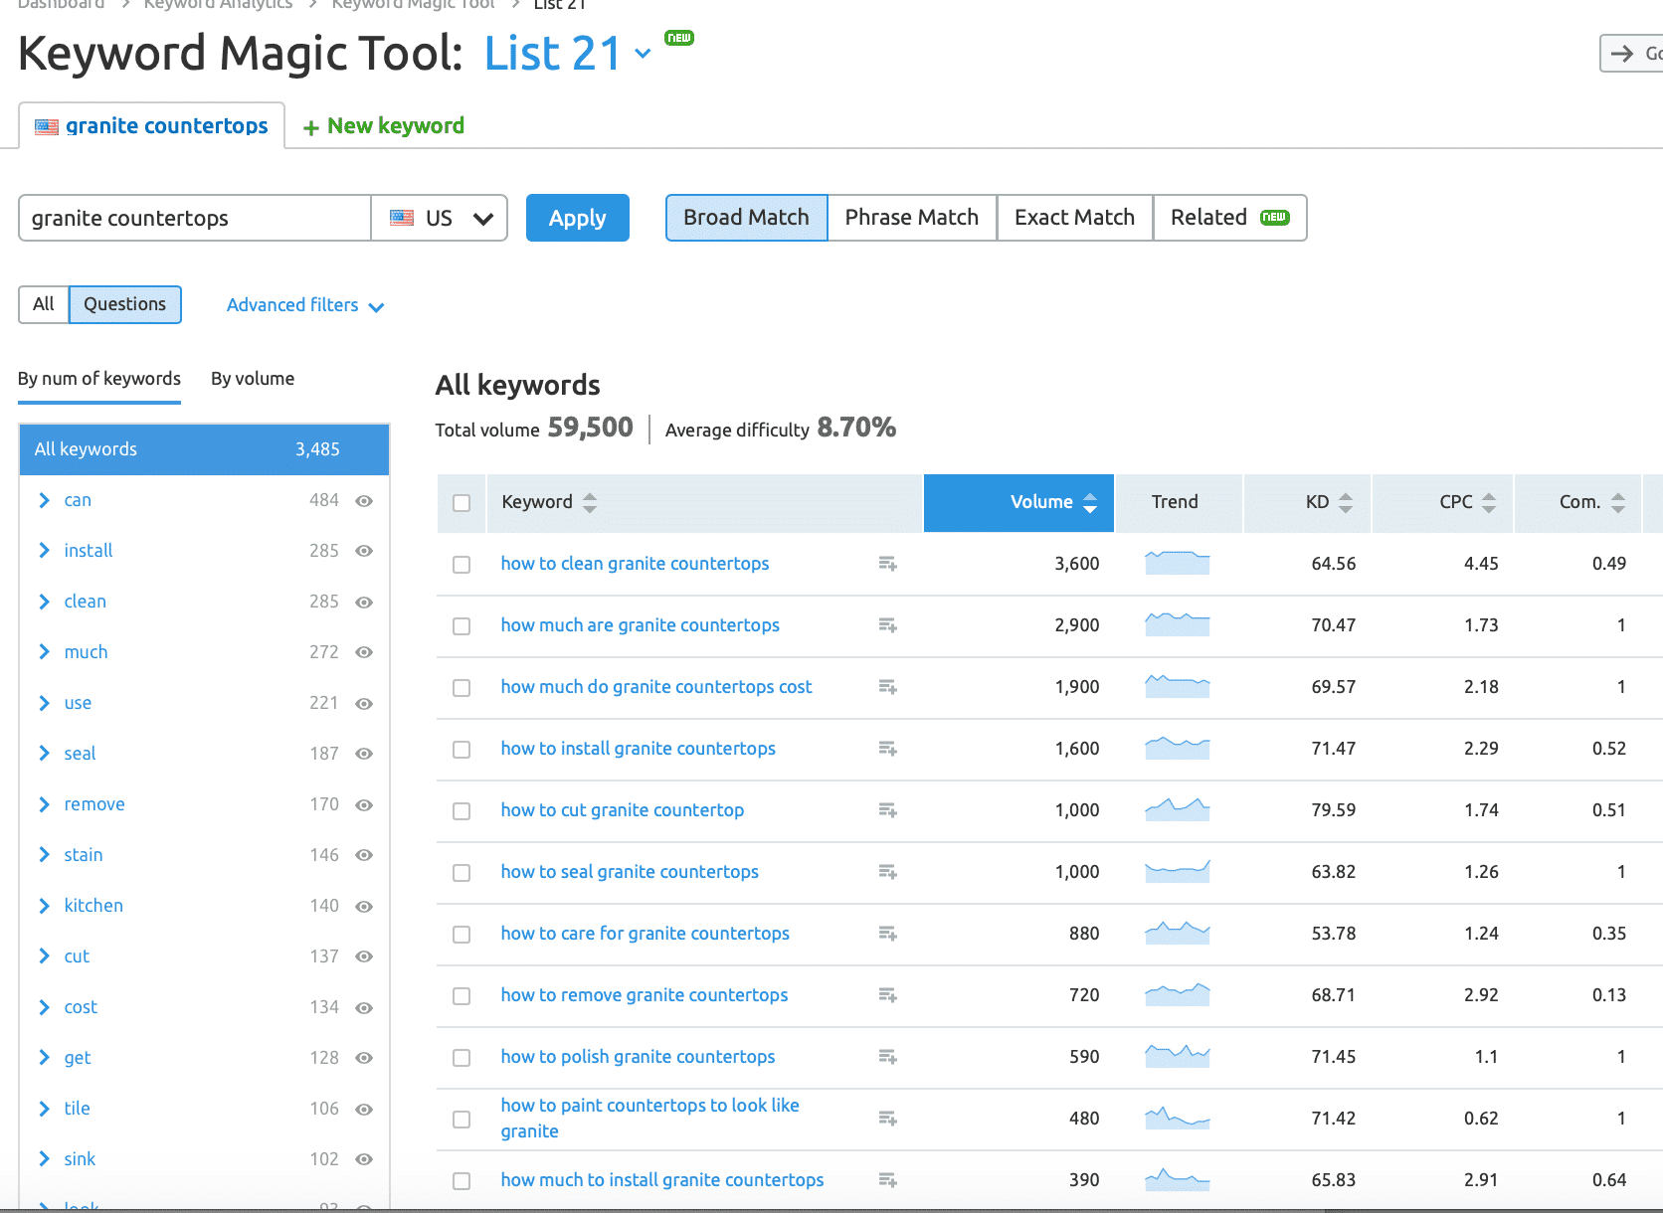Toggle visibility eye for 'install' group
The image size is (1663, 1213).
coord(364,551)
